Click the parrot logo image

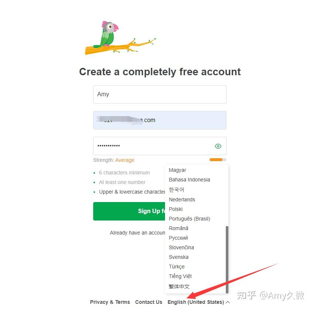120,38
